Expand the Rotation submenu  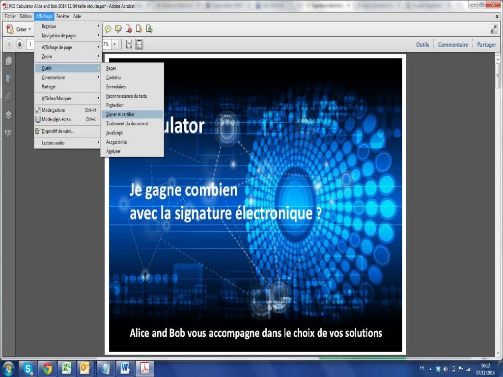[68, 27]
